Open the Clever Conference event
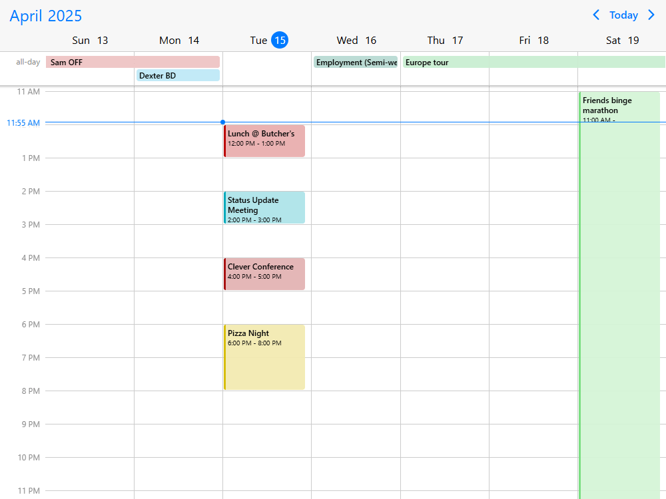 point(264,274)
